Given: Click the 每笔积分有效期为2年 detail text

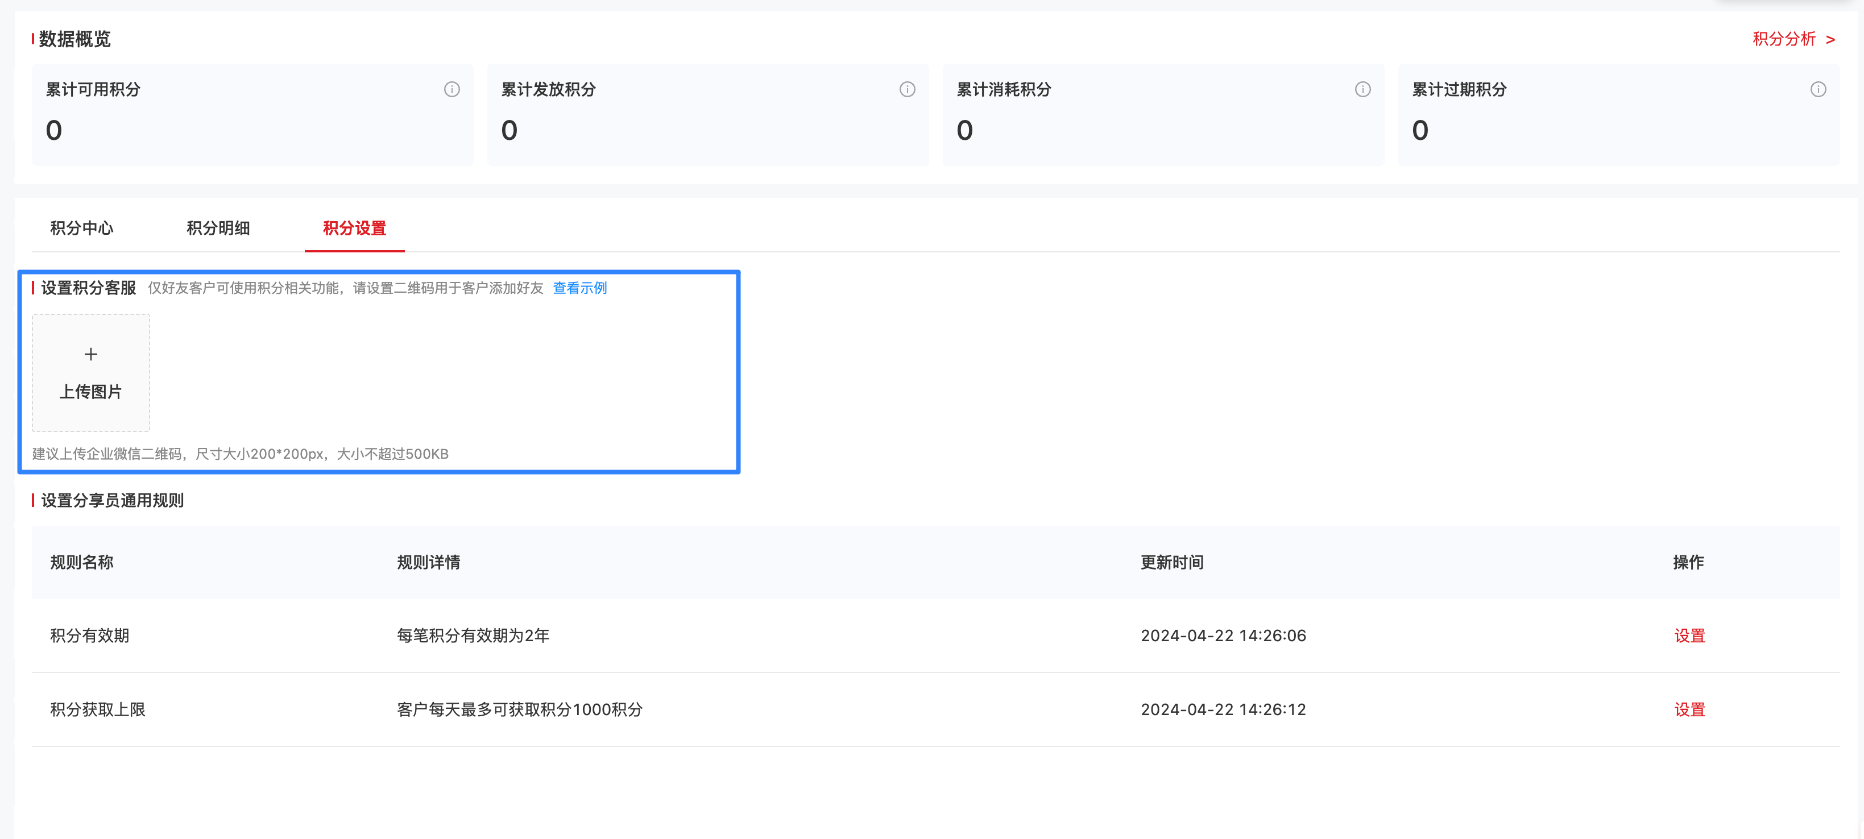Looking at the screenshot, I should click(473, 636).
